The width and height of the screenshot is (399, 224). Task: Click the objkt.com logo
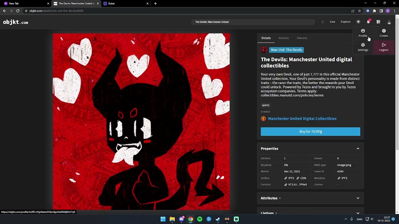pos(16,22)
